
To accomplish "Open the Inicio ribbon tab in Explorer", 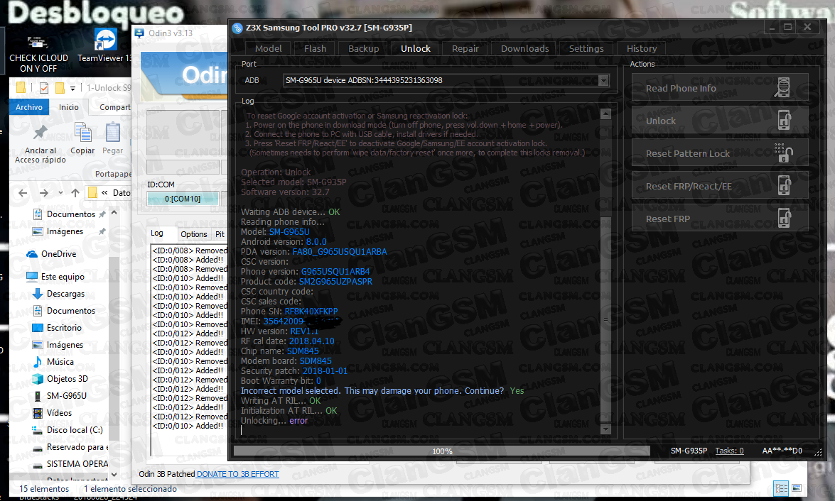I will click(69, 107).
